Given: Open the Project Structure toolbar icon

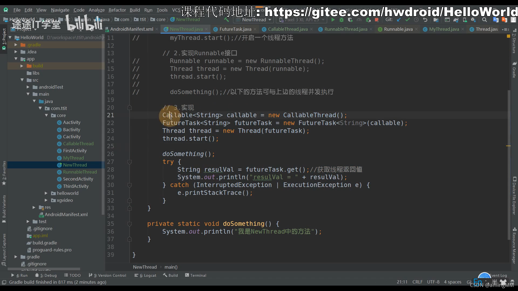Looking at the screenshot, I should pos(436,20).
